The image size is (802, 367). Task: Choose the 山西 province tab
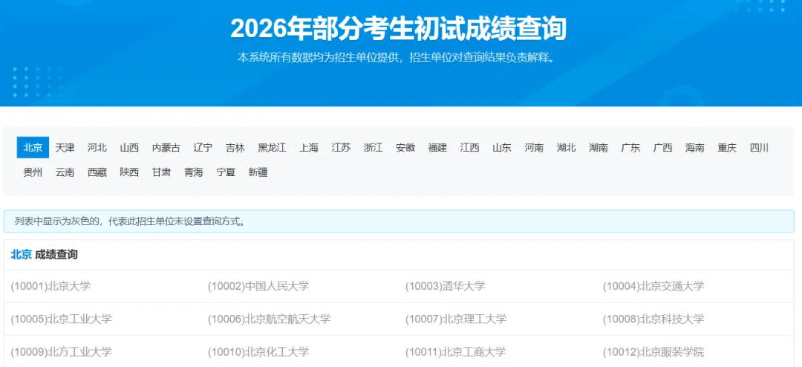coord(129,148)
